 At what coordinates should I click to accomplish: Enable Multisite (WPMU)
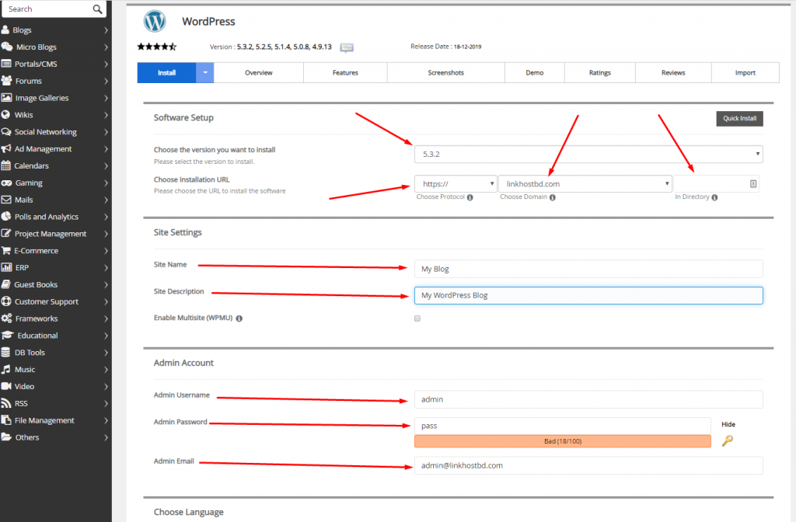point(417,318)
